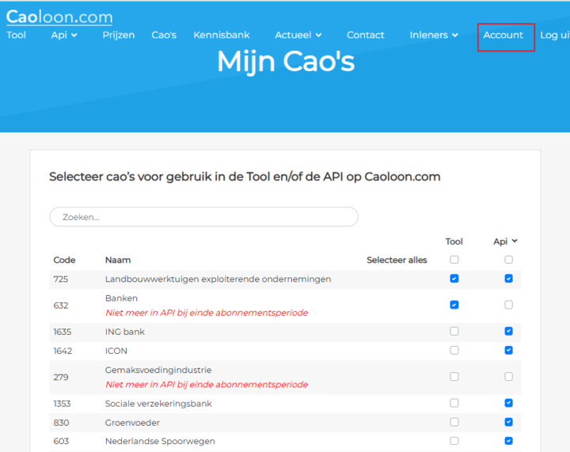
Task: Expand the Api menu dropdown
Action: [64, 35]
